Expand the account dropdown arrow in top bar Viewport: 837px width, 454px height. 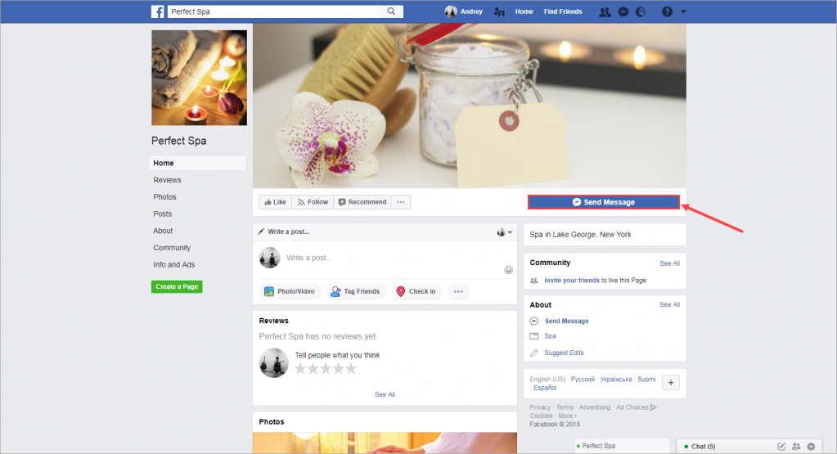coord(683,11)
